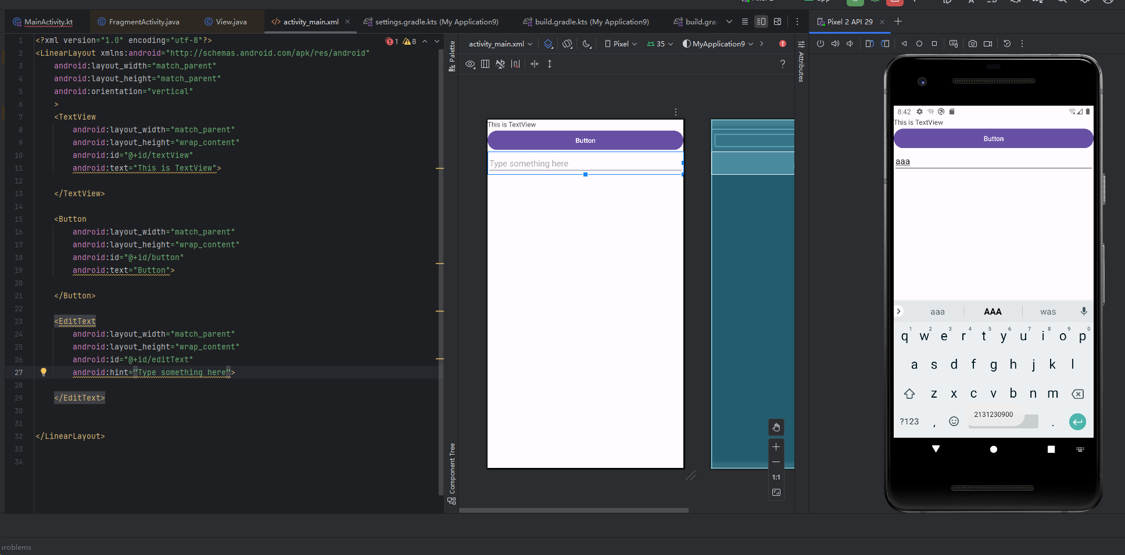Click the emulator Volume Down icon
The height and width of the screenshot is (555, 1125).
[850, 44]
